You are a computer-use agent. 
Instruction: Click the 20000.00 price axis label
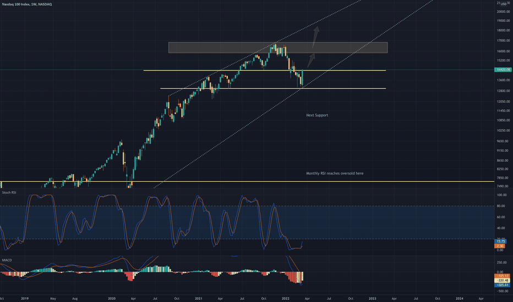(x=504, y=12)
